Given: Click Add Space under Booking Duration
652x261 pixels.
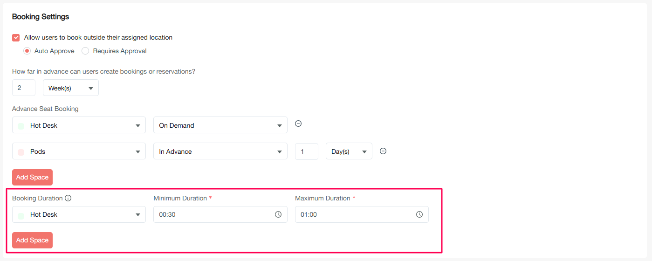Looking at the screenshot, I should point(32,240).
